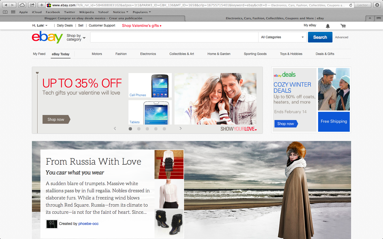Show the bookmarks sidebar icon
This screenshot has width=383, height=239.
[x=5, y=12]
